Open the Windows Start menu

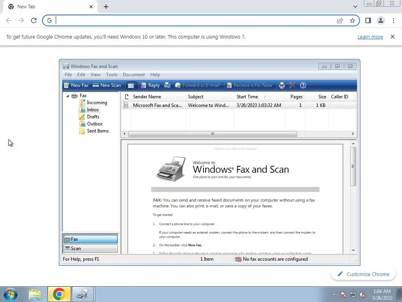click(11, 295)
